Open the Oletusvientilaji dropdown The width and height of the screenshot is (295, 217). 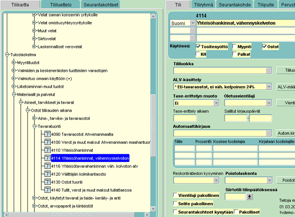[269, 103]
